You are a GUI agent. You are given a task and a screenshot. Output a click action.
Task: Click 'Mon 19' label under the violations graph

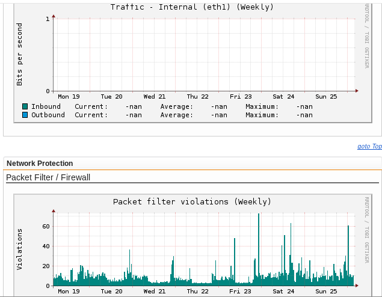(x=69, y=291)
